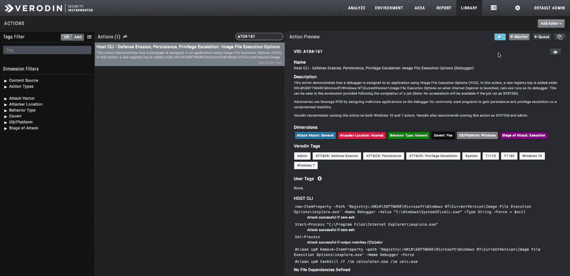Screen dimensions: 570x276
Task: Click the red Attacker Location: Internal dimension
Action: point(361,135)
